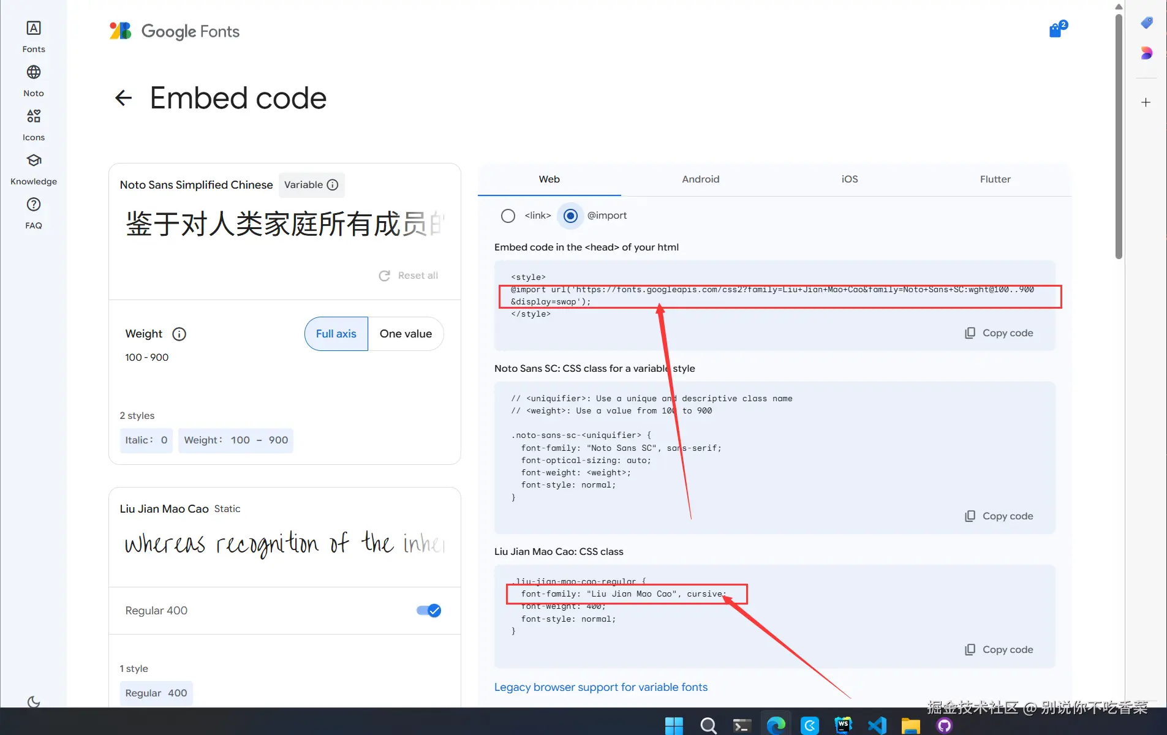
Task: Click the 'font-optical-sizing: auto;' code line
Action: (586, 461)
